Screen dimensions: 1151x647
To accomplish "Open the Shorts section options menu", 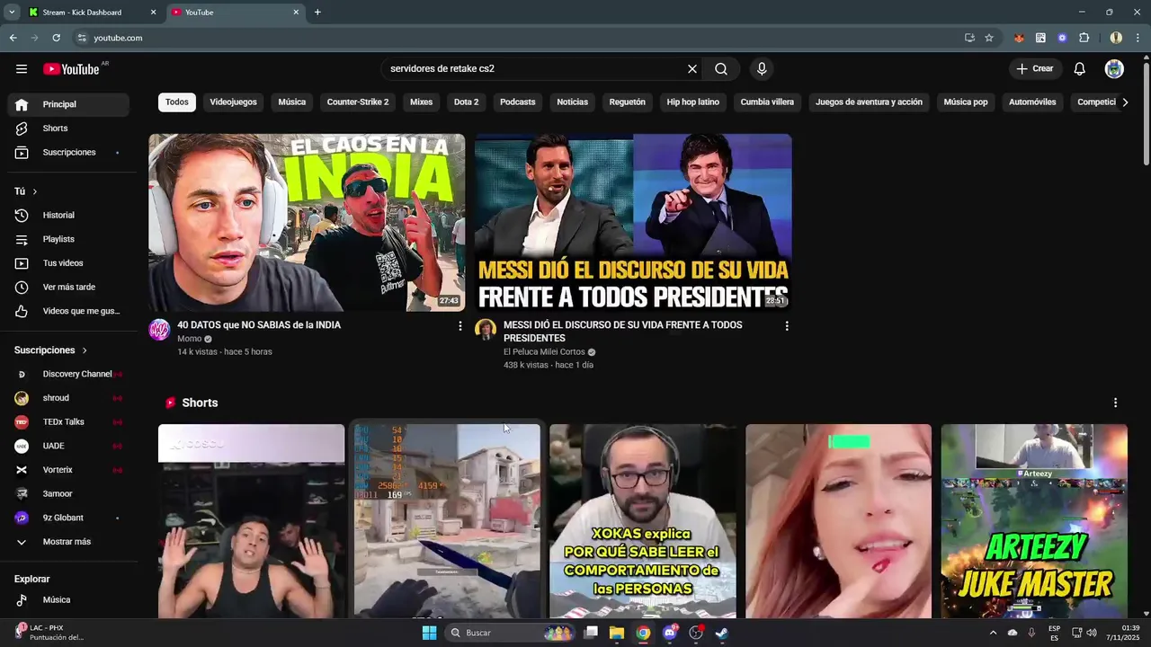I will tap(1116, 403).
